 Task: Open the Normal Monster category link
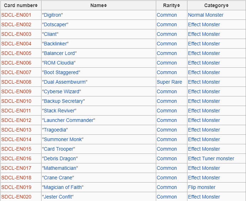pyautogui.click(x=206, y=15)
